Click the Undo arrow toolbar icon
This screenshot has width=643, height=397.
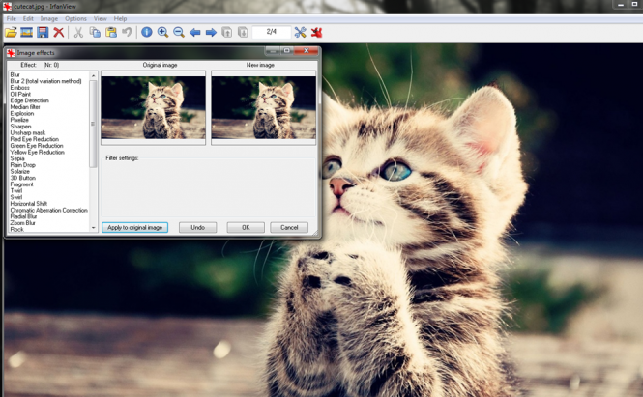click(x=127, y=32)
